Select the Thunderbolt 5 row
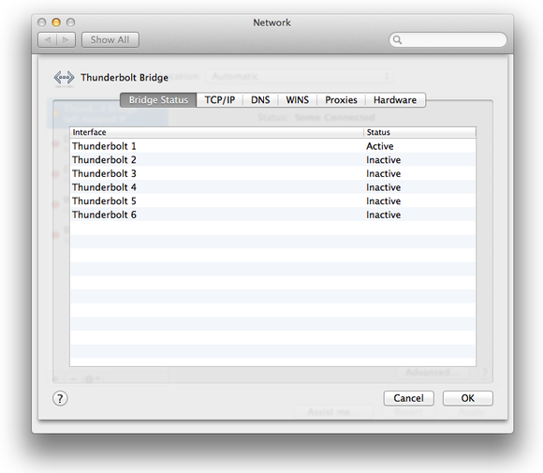 tap(272, 201)
